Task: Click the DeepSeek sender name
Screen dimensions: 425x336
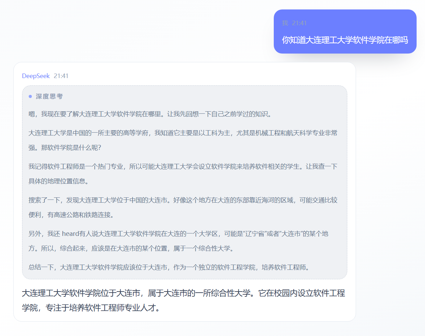Action: (x=36, y=76)
